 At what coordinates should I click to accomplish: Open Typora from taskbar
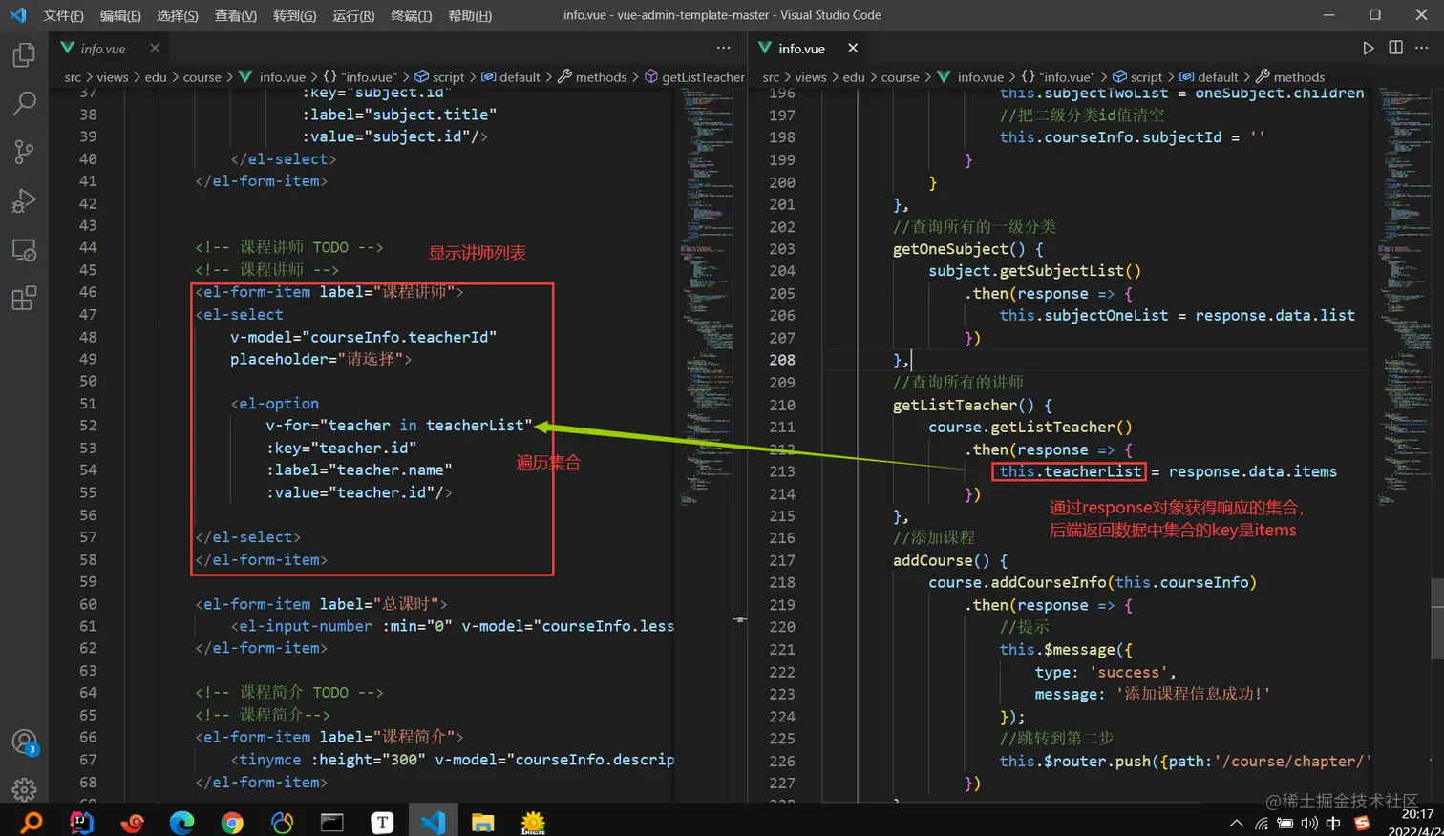coord(382,822)
